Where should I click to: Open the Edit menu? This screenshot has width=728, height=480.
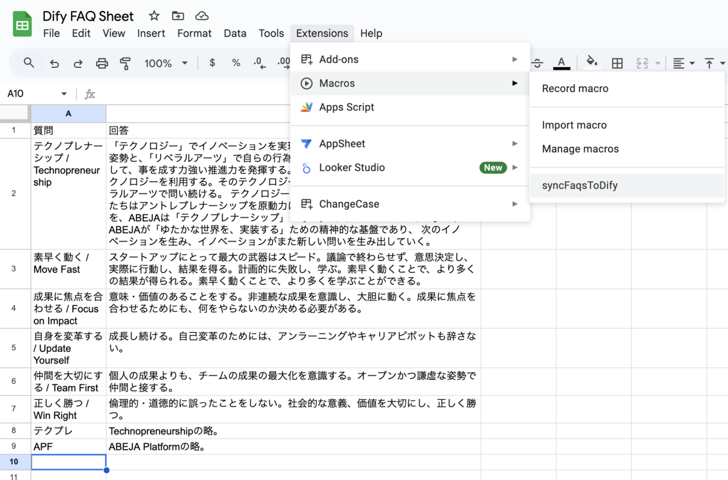coord(81,33)
